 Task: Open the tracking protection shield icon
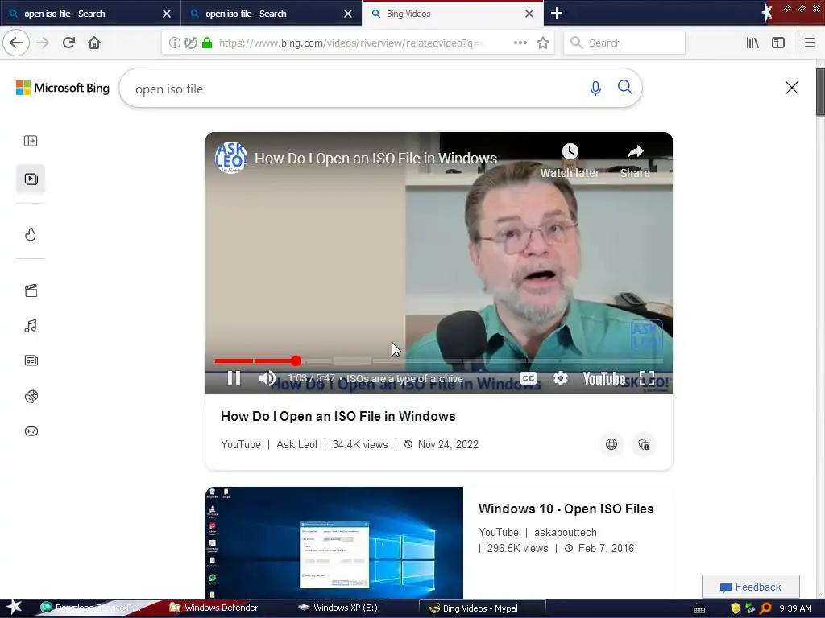click(191, 43)
